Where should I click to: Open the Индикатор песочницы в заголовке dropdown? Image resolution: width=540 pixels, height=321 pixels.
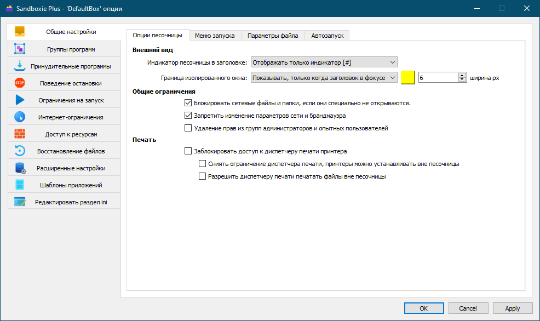pyautogui.click(x=324, y=62)
